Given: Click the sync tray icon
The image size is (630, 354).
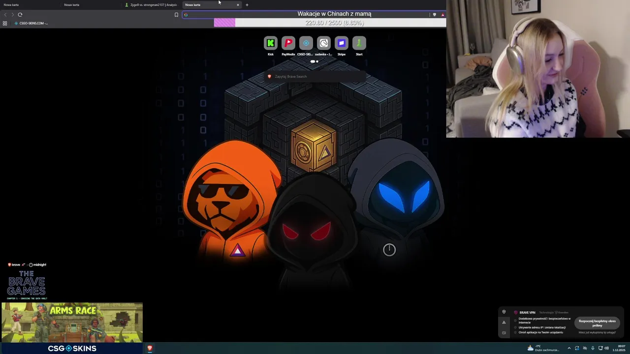Looking at the screenshot, I should click(577, 348).
